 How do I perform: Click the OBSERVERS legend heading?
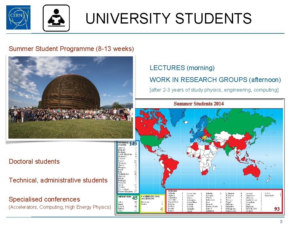click(125, 197)
